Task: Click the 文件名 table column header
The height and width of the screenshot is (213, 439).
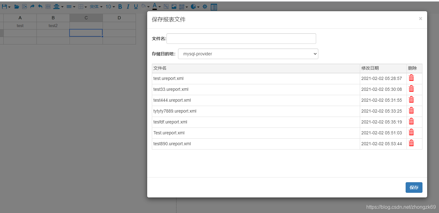Action: 256,68
